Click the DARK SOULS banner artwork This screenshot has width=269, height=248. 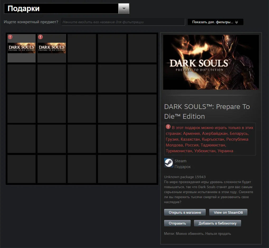(211, 62)
